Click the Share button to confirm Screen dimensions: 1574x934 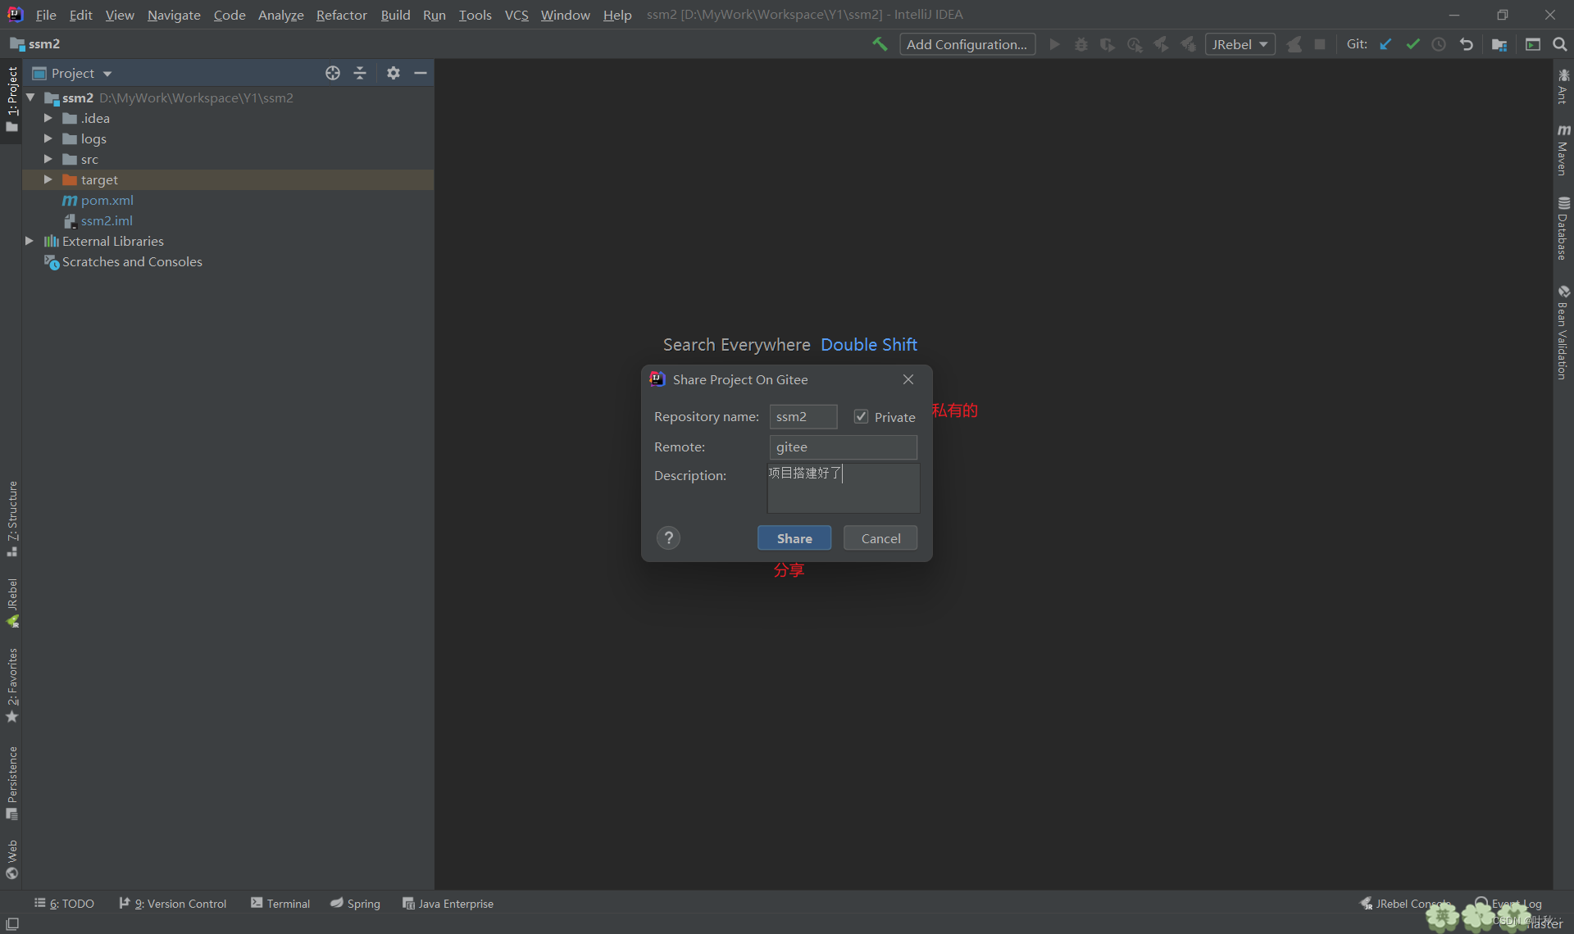coord(794,537)
